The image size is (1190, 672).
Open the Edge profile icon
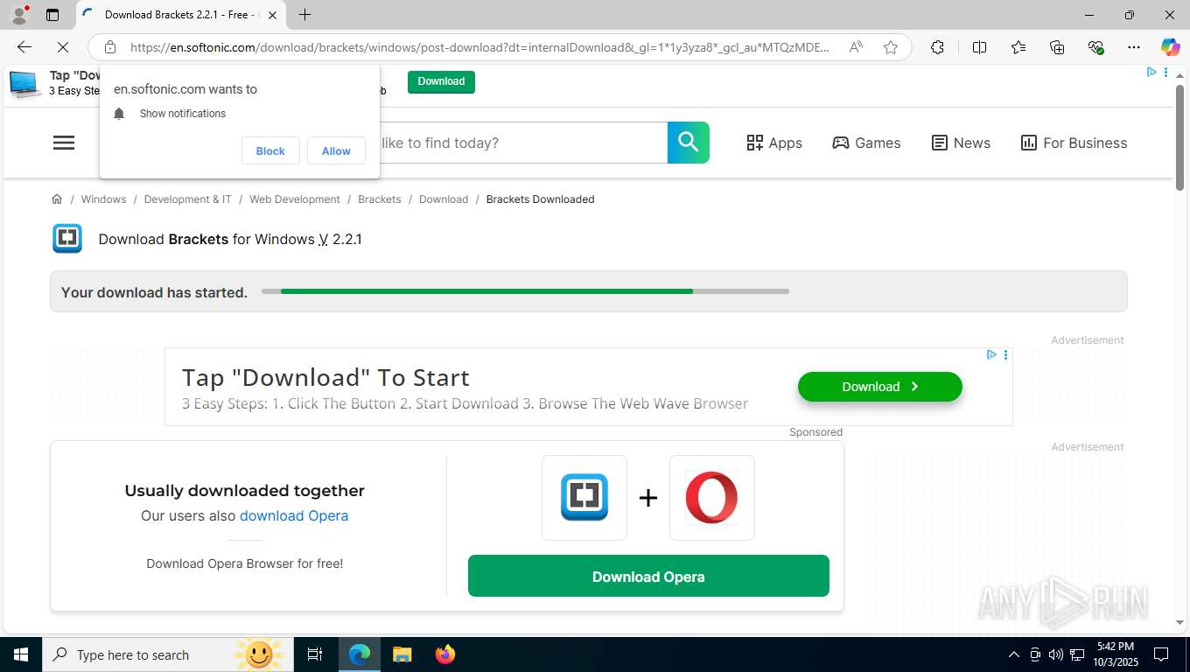pyautogui.click(x=18, y=14)
